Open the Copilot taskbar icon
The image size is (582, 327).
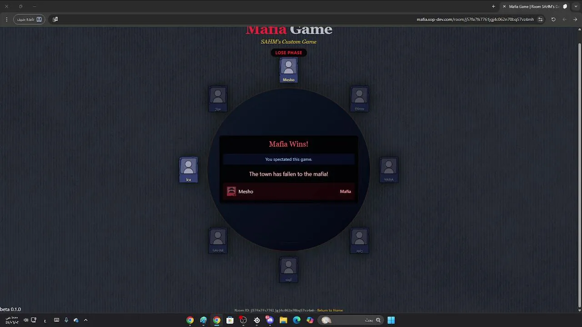pos(310,320)
